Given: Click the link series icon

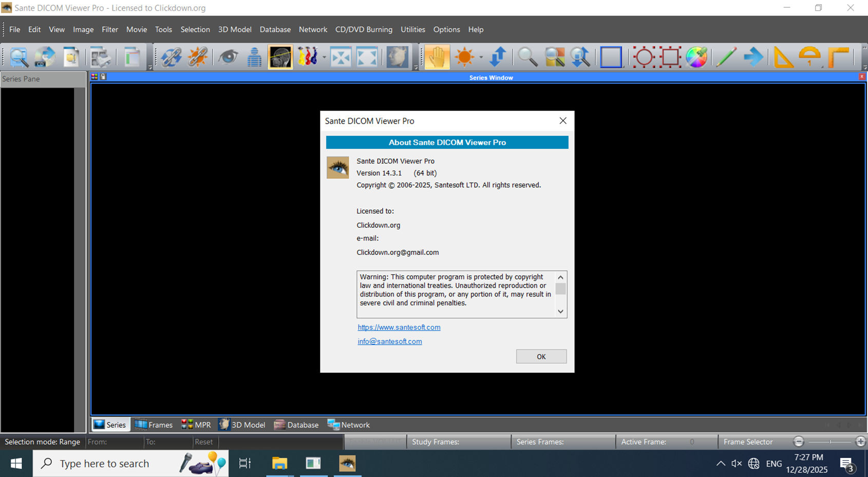Looking at the screenshot, I should click(x=171, y=57).
